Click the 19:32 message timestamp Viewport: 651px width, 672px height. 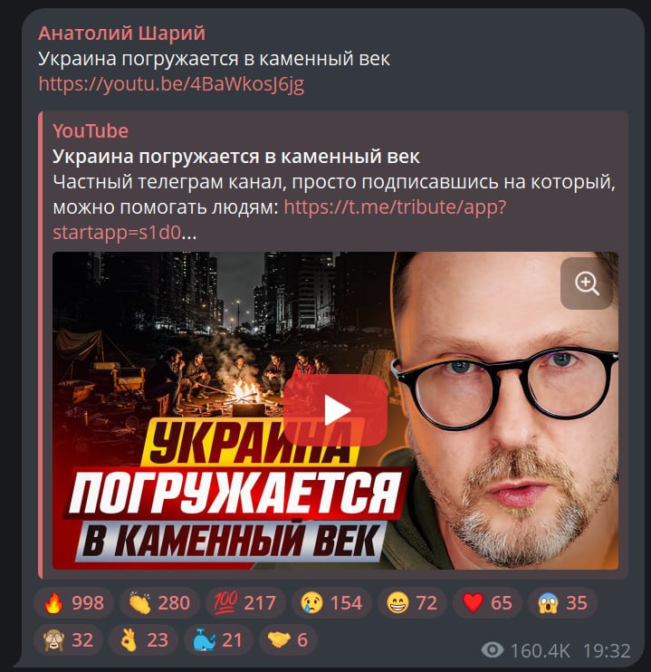pyautogui.click(x=607, y=651)
